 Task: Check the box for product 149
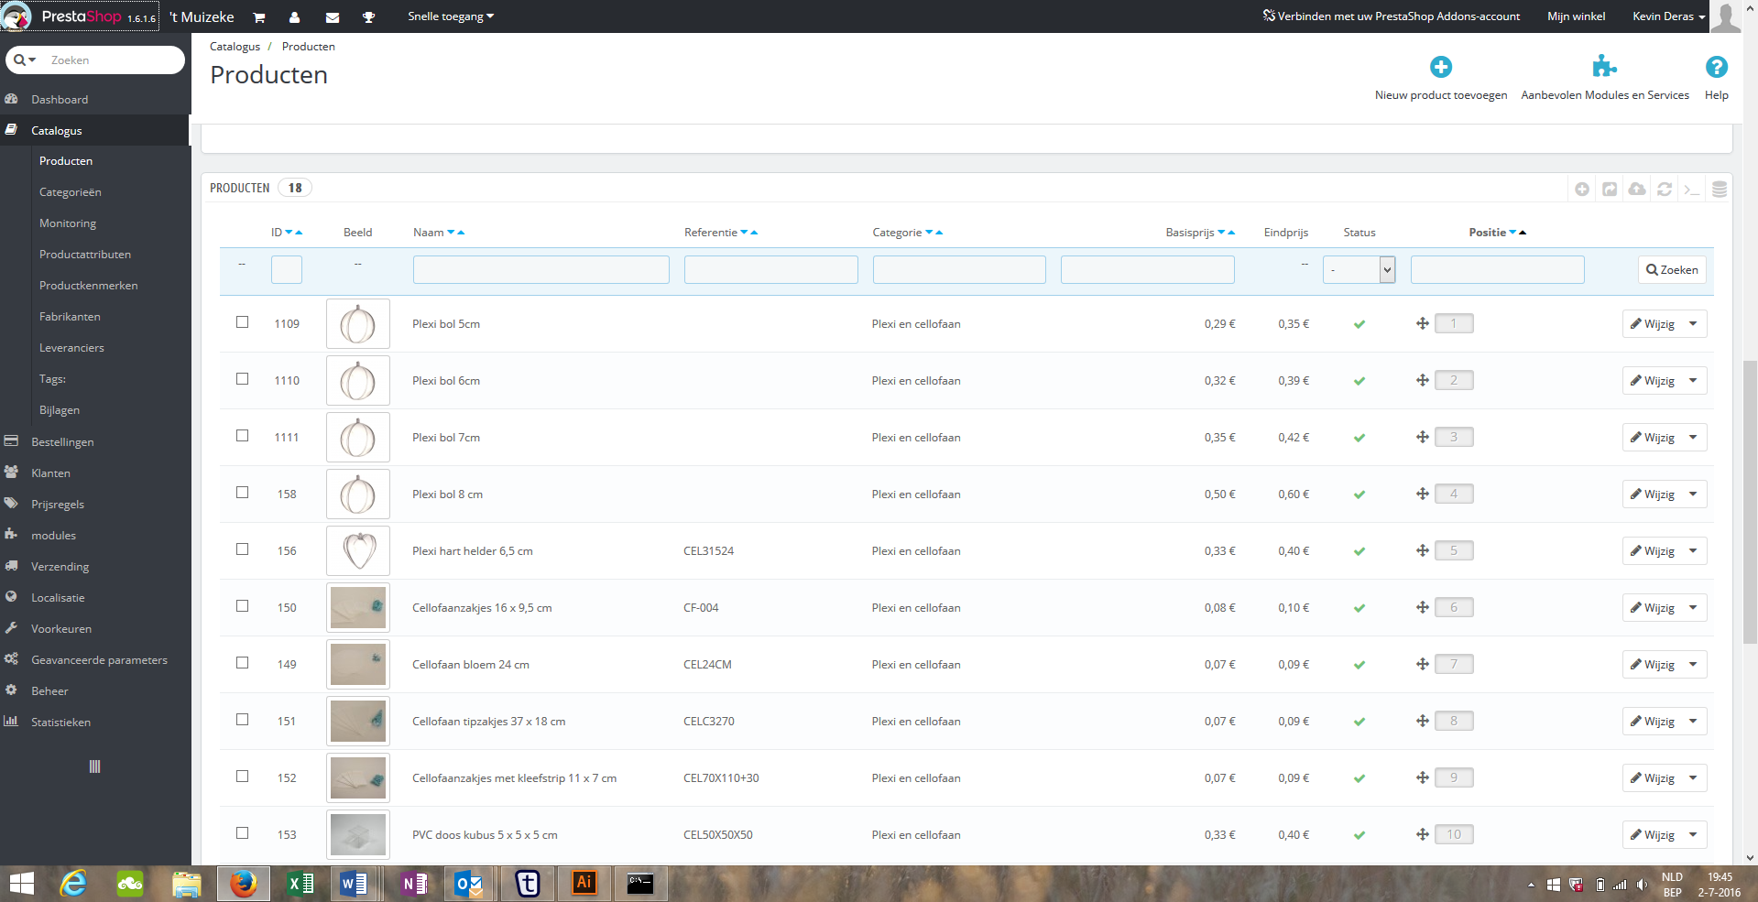pos(242,663)
